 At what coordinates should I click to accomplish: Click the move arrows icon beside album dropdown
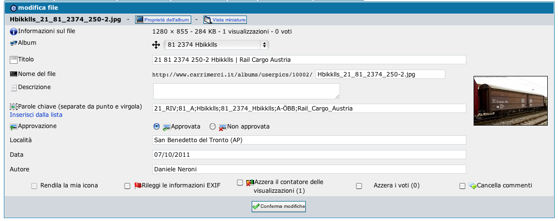click(x=156, y=45)
